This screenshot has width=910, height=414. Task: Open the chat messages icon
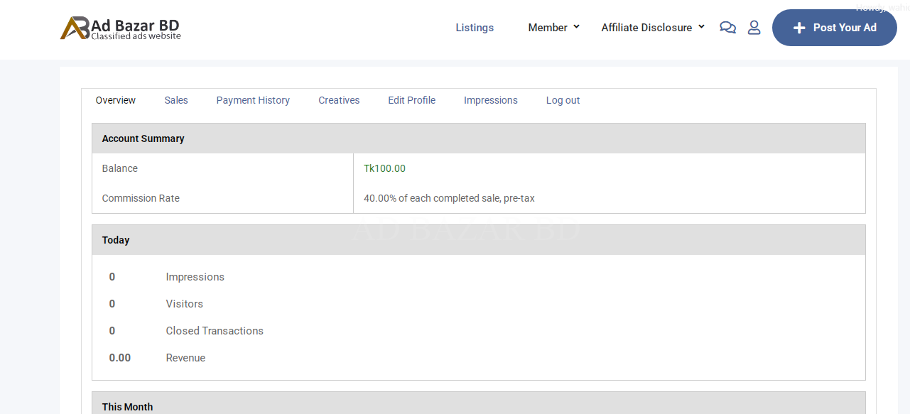click(x=727, y=28)
